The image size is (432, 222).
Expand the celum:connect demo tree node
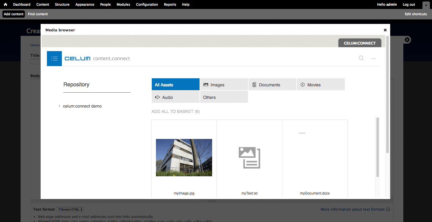(x=59, y=106)
